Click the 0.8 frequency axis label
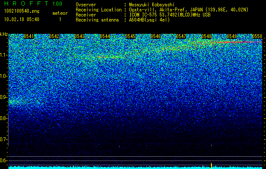This screenshot has height=169, width=266. point(3,118)
